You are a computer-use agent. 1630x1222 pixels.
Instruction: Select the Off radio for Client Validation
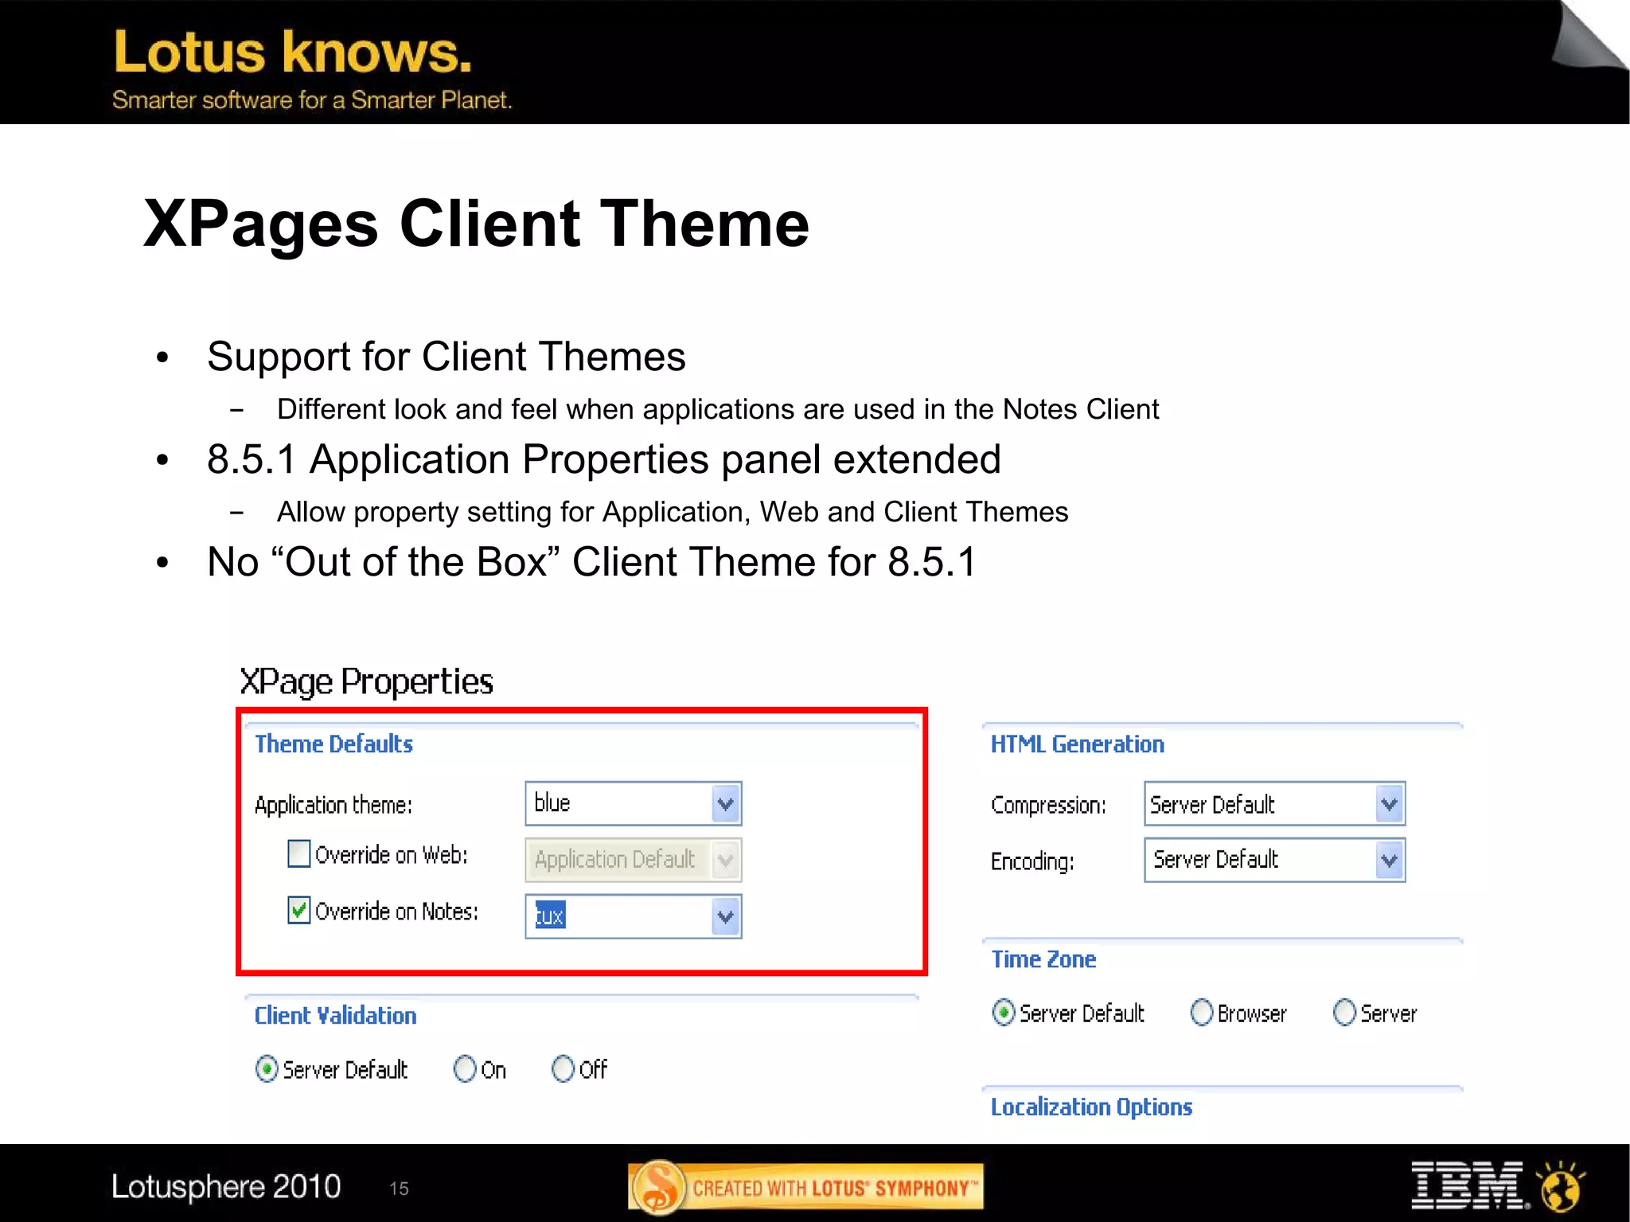(x=563, y=1068)
